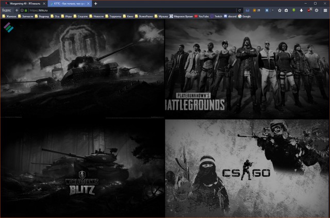Image resolution: width=330 pixels, height=218 pixels.
Task: Close the KTTC tab
Action: click(88, 4)
